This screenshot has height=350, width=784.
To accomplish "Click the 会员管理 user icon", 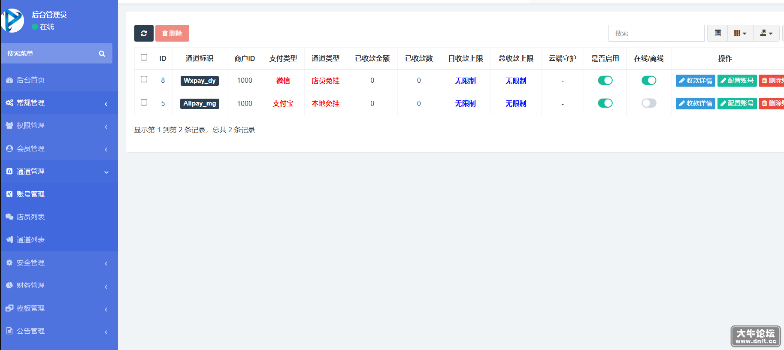I will (x=9, y=148).
